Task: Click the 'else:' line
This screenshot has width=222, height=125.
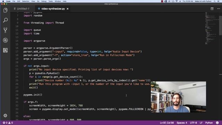Action: point(27,116)
